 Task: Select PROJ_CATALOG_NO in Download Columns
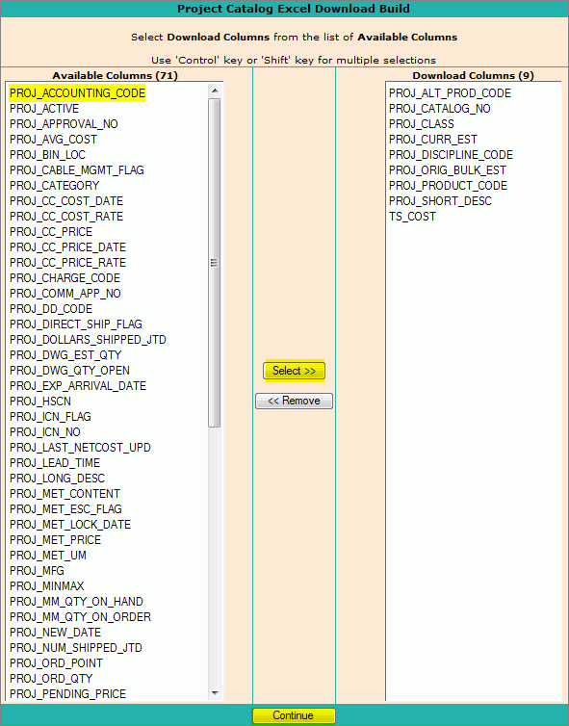[x=440, y=109]
